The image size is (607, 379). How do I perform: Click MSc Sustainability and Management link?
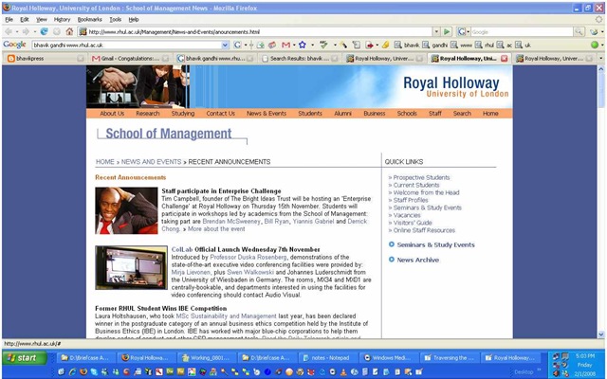[226, 316]
